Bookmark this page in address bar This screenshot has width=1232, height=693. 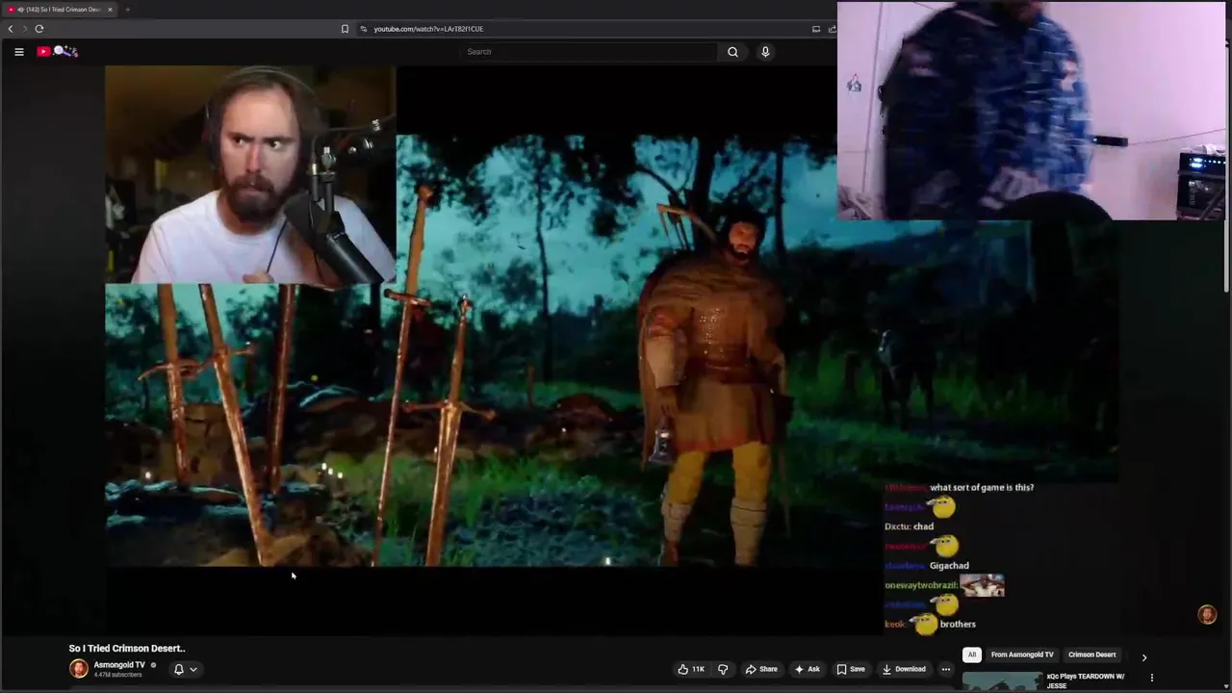tap(345, 29)
